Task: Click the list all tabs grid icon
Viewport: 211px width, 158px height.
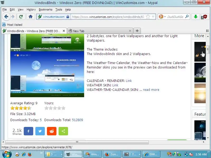Action: [207, 31]
